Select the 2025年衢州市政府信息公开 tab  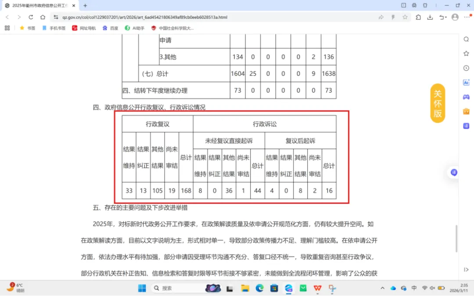click(40, 5)
